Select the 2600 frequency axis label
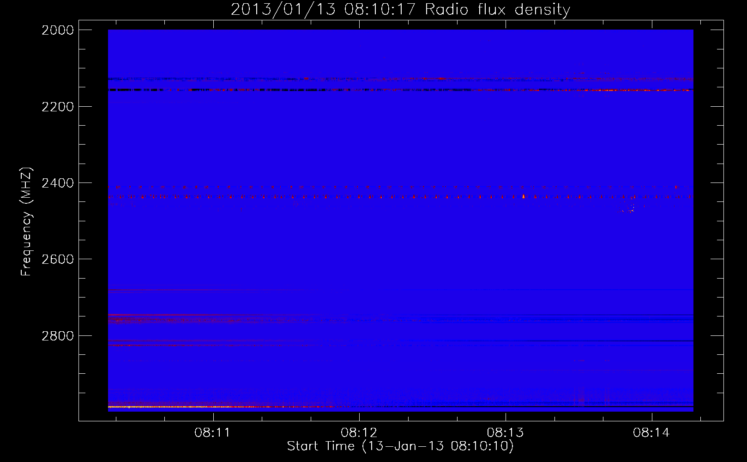Viewport: 747px width, 462px height. [x=58, y=259]
